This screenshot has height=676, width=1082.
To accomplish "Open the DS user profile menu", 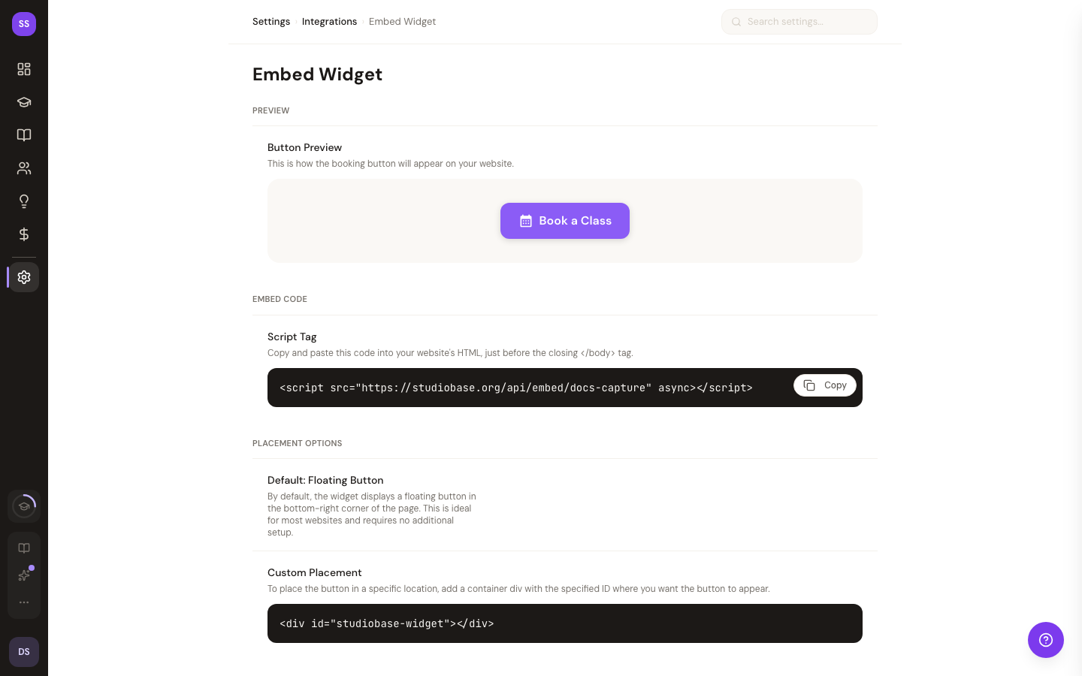I will (x=24, y=652).
